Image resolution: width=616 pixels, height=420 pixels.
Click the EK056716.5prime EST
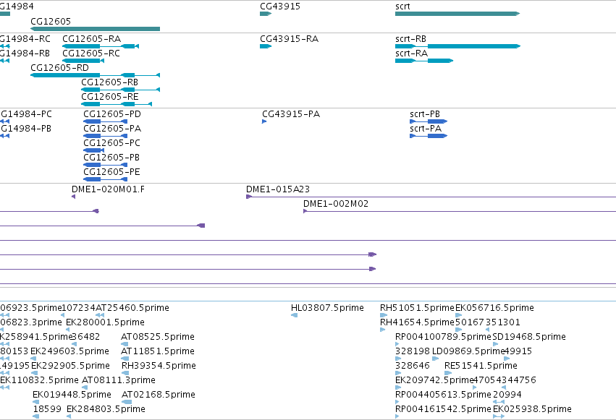coord(458,315)
